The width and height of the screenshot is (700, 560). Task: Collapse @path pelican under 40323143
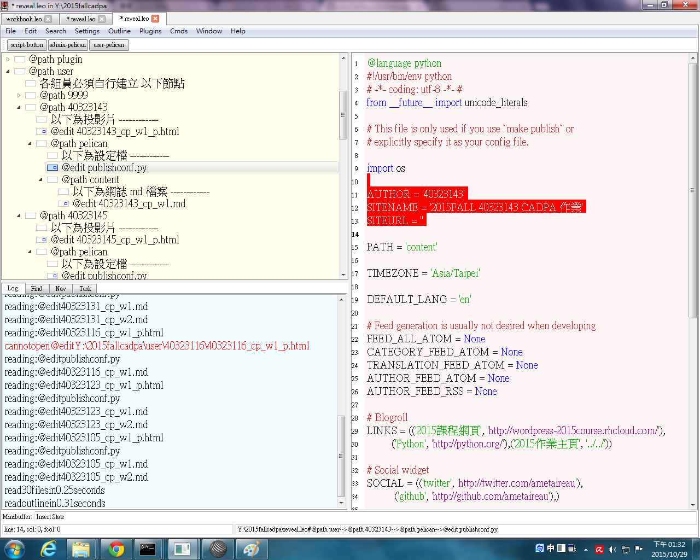(x=30, y=143)
